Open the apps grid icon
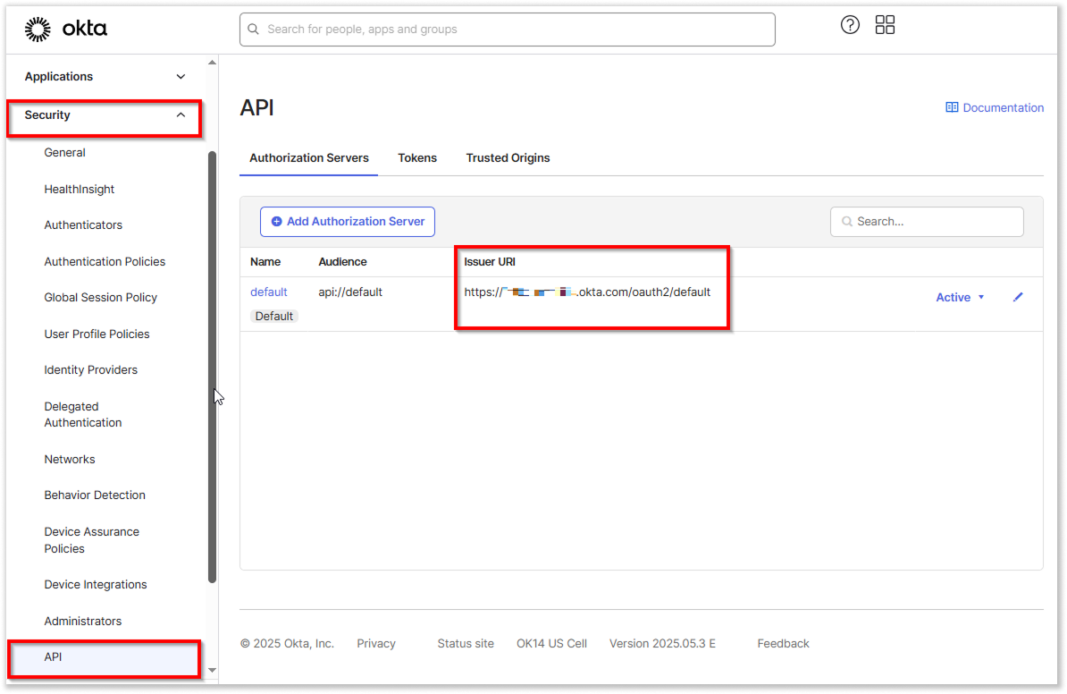 [885, 25]
